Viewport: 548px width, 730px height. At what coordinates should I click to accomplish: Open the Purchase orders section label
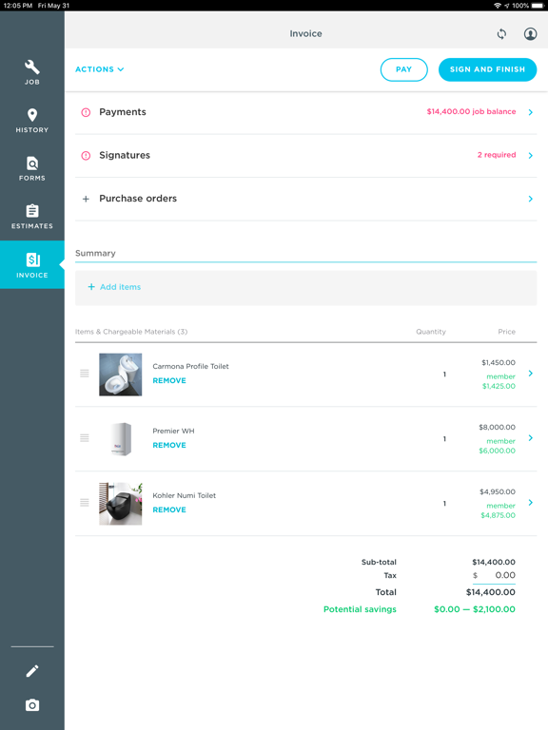coord(138,199)
